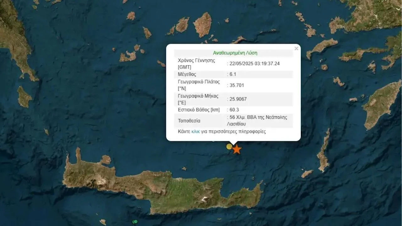The image size is (402, 226).
Task: Click the origin time value 22/05/2025 03:19:37.24
Action: 255,63
